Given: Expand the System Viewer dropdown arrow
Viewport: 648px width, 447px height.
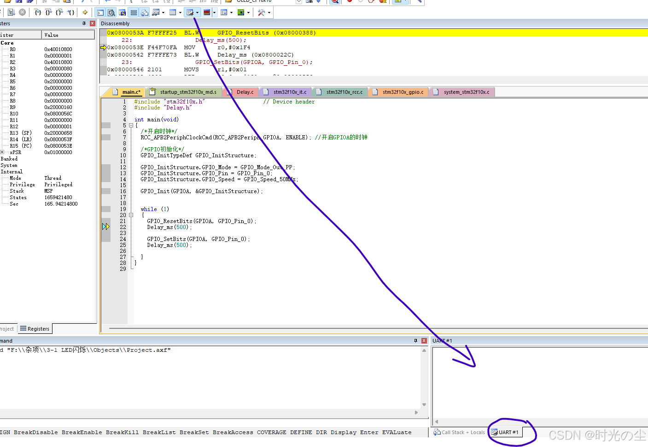Looking at the screenshot, I should click(248, 12).
